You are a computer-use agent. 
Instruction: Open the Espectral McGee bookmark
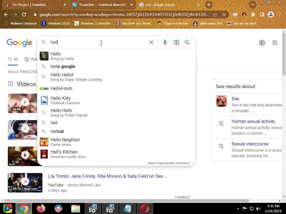[x=173, y=23]
